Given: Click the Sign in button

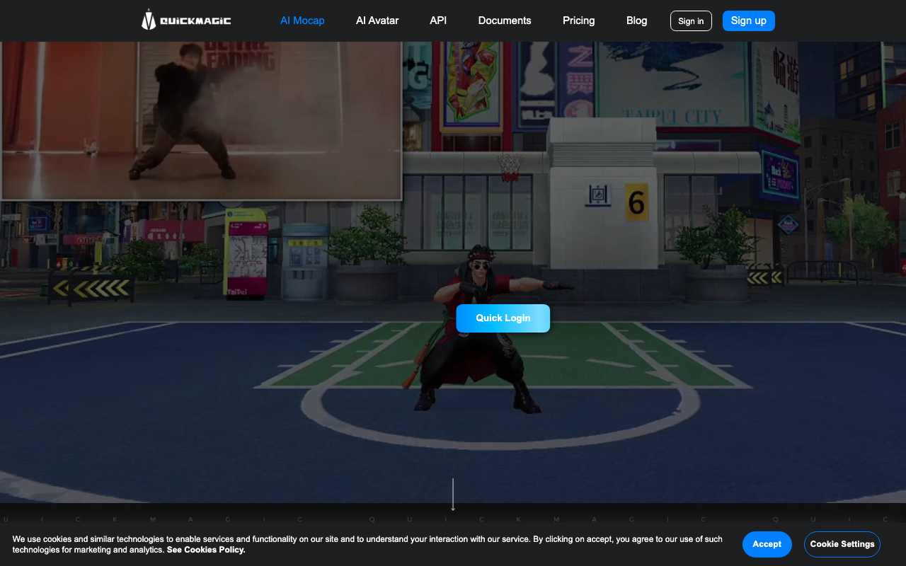Looking at the screenshot, I should pyautogui.click(x=691, y=21).
